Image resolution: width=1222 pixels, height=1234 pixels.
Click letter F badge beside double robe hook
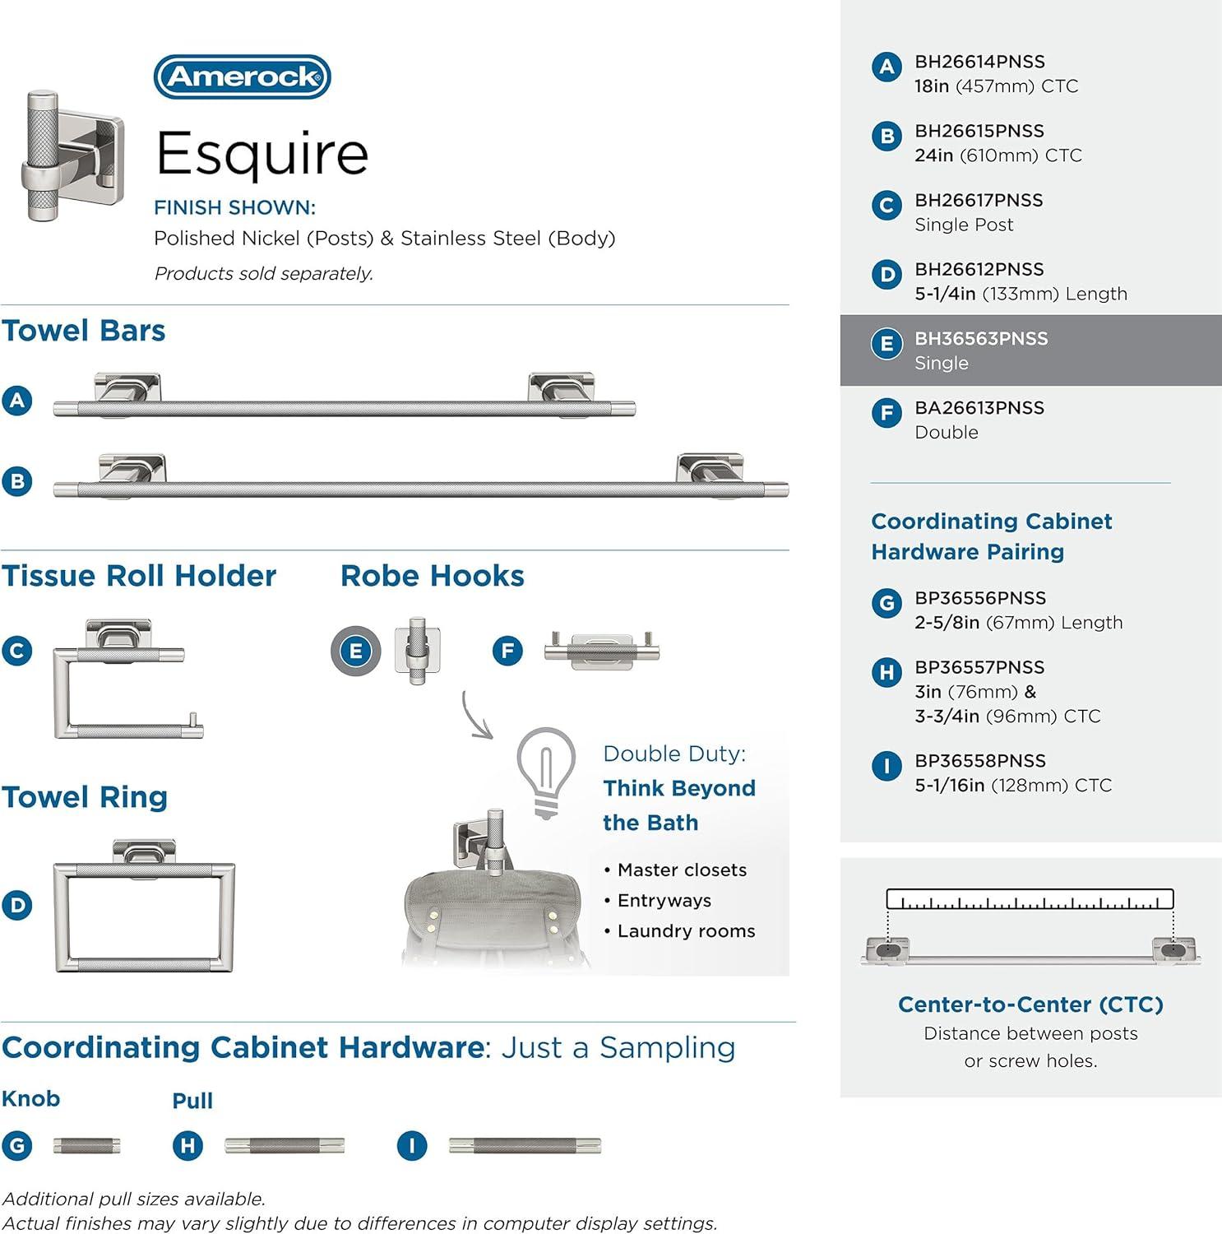pyautogui.click(x=507, y=651)
